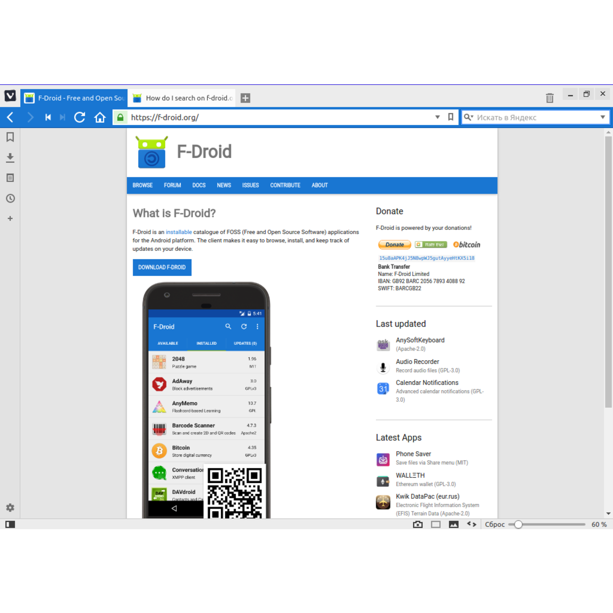Open the History panel
The image size is (613, 613).
10,198
